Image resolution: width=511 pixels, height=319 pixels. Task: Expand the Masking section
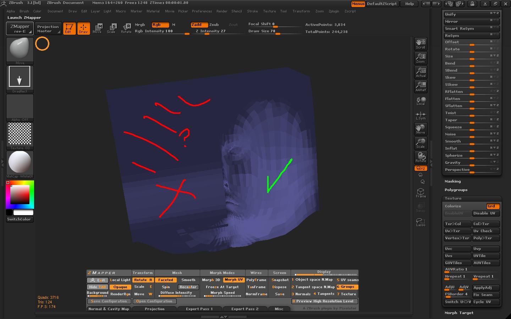(x=453, y=181)
